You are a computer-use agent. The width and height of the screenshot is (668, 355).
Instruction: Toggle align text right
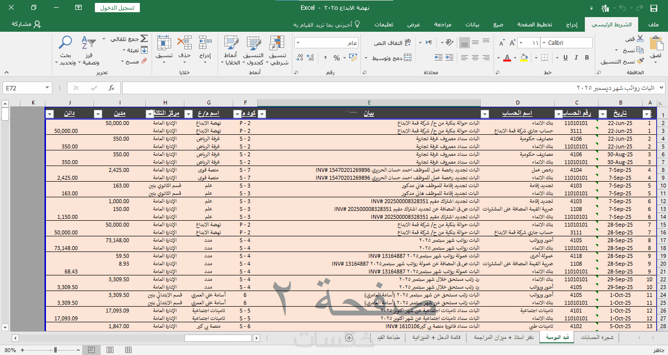[x=487, y=58]
